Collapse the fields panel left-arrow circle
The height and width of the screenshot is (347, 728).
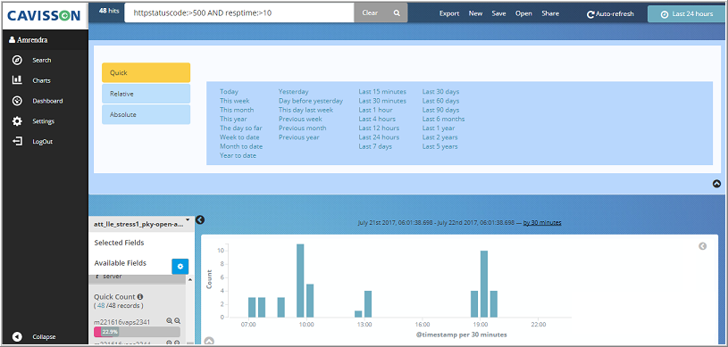200,220
